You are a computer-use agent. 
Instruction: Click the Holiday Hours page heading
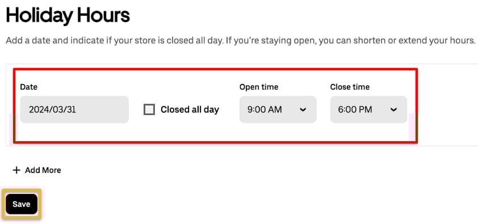click(68, 15)
